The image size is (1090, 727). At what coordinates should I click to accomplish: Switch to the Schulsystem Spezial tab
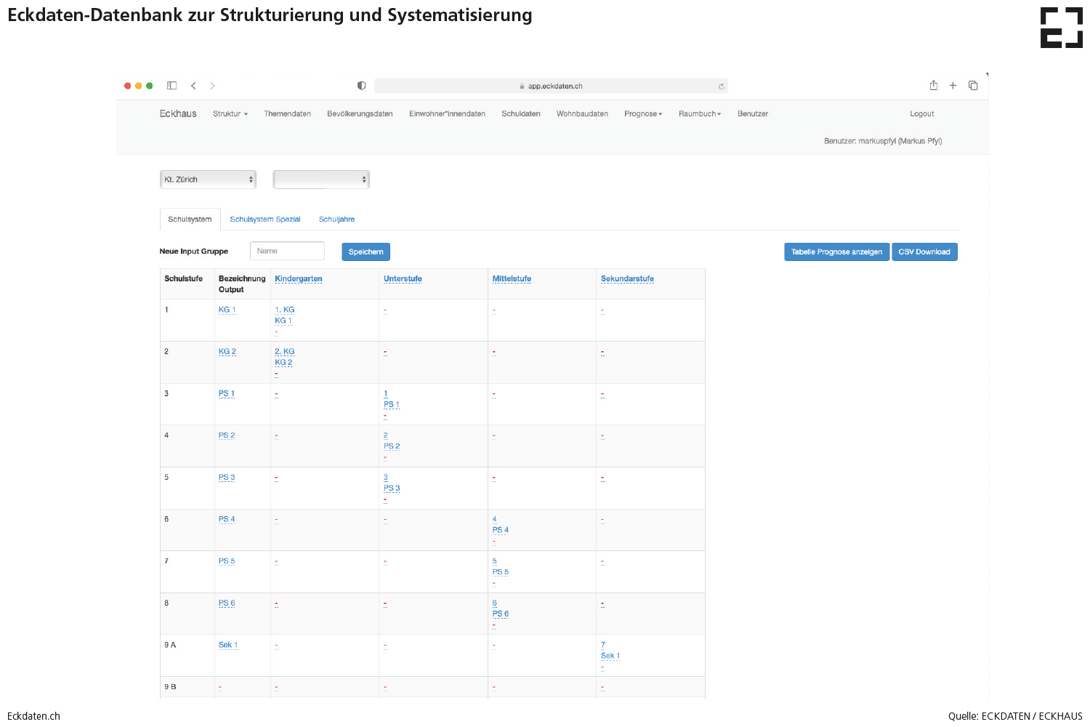[265, 220]
